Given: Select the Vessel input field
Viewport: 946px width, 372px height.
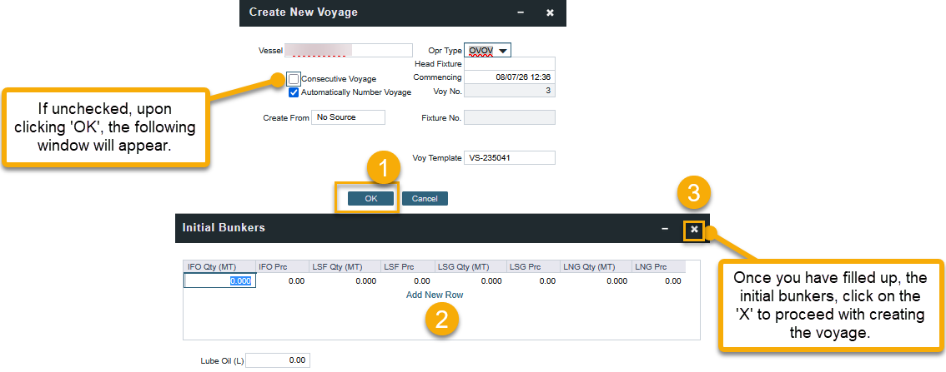Looking at the screenshot, I should 349,50.
